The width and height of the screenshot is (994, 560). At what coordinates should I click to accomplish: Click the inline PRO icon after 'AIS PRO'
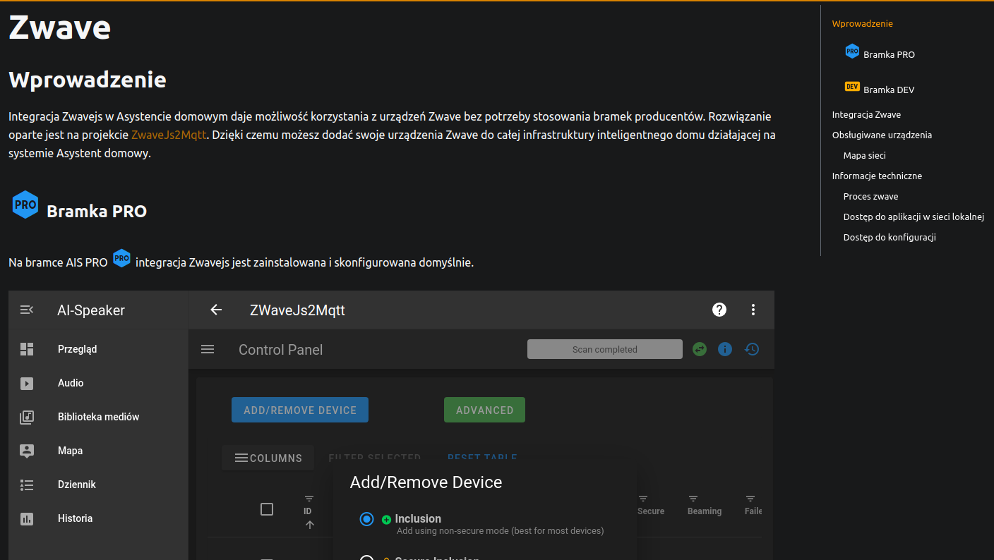[x=121, y=258]
